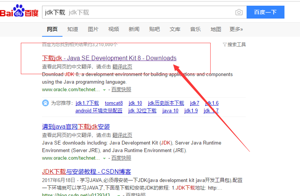Screen dimensions: 300x196
Task: Click 翻译此页 under first result
Action: tap(122, 67)
